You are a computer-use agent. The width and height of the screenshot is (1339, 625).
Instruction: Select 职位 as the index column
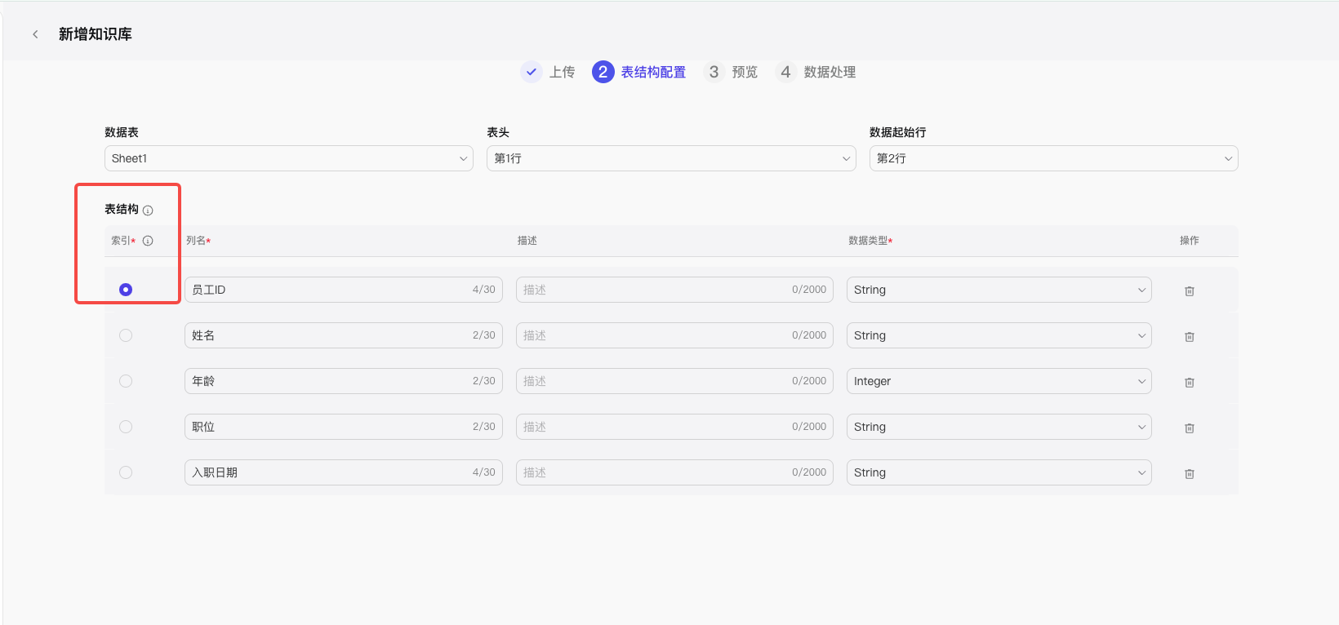coord(126,427)
